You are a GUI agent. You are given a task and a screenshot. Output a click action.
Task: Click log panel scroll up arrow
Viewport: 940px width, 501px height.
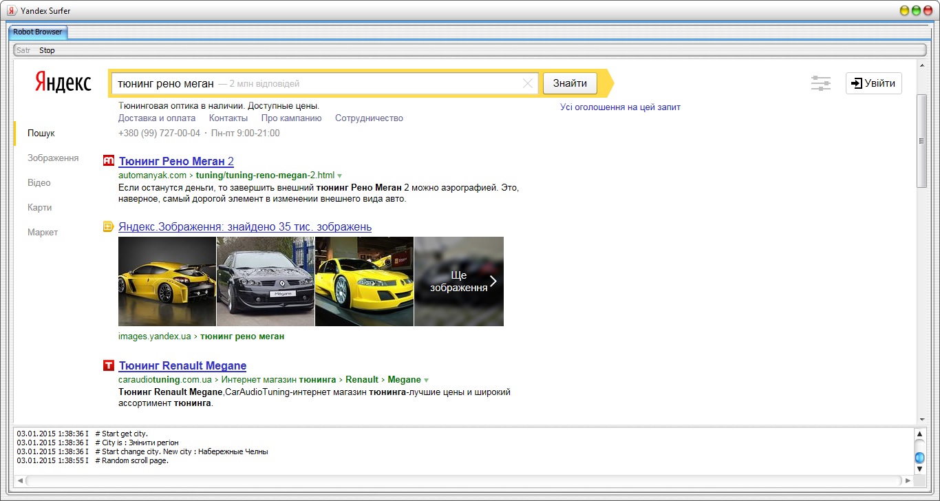[x=919, y=434]
